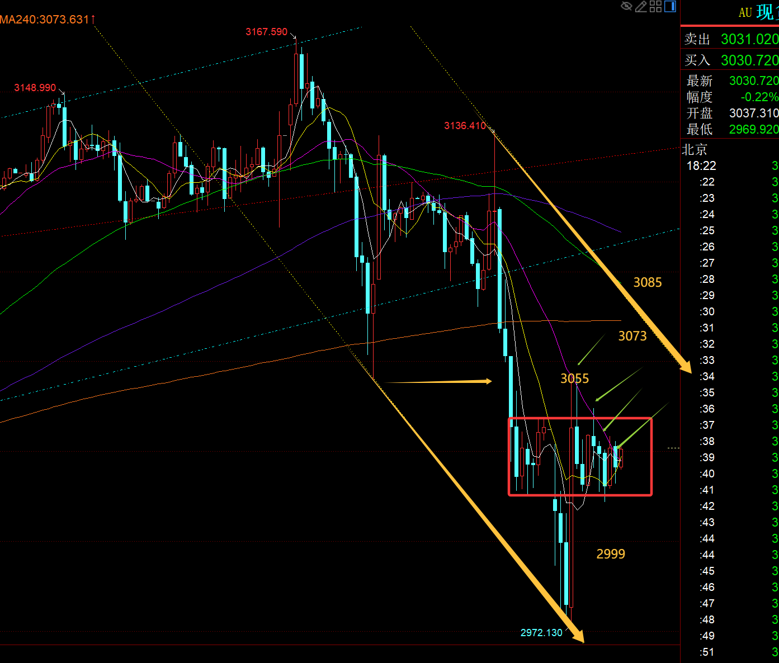This screenshot has height=663, width=779.
Task: Toggle the hide-drawings eye icon
Action: 626,6
